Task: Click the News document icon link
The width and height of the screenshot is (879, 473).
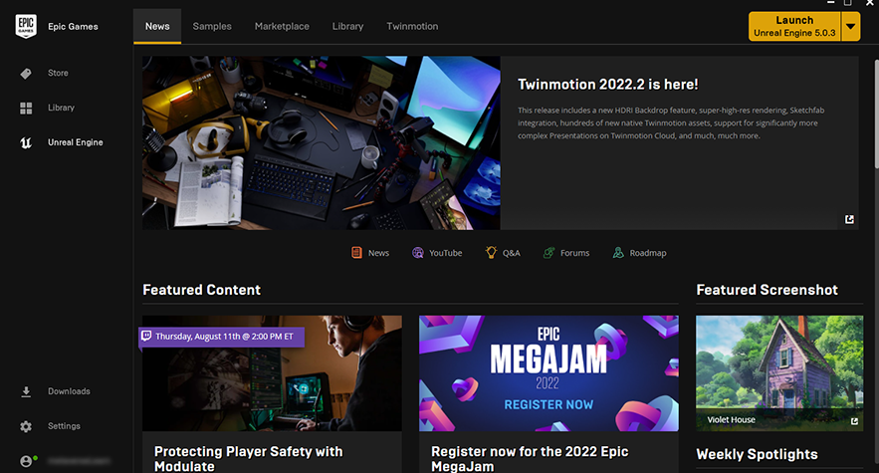Action: pyautogui.click(x=356, y=253)
